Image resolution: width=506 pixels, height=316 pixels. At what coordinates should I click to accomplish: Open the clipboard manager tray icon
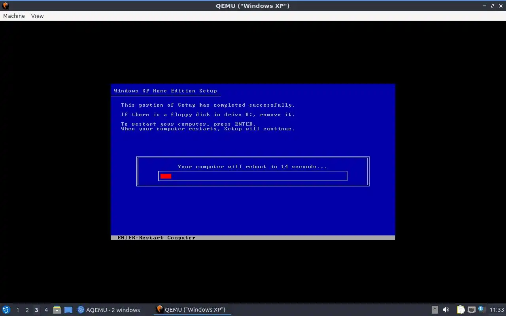[461, 310]
